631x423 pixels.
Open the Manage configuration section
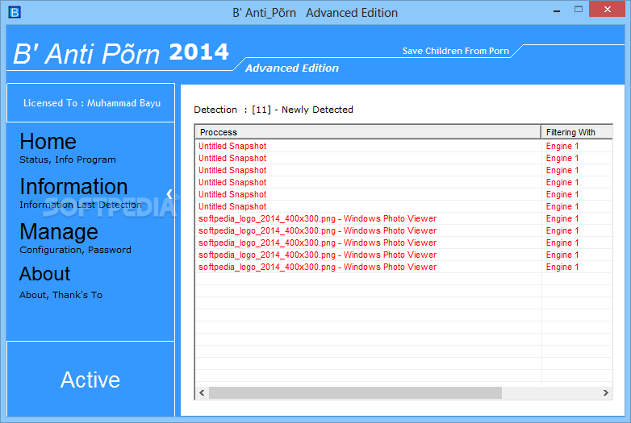tap(59, 232)
